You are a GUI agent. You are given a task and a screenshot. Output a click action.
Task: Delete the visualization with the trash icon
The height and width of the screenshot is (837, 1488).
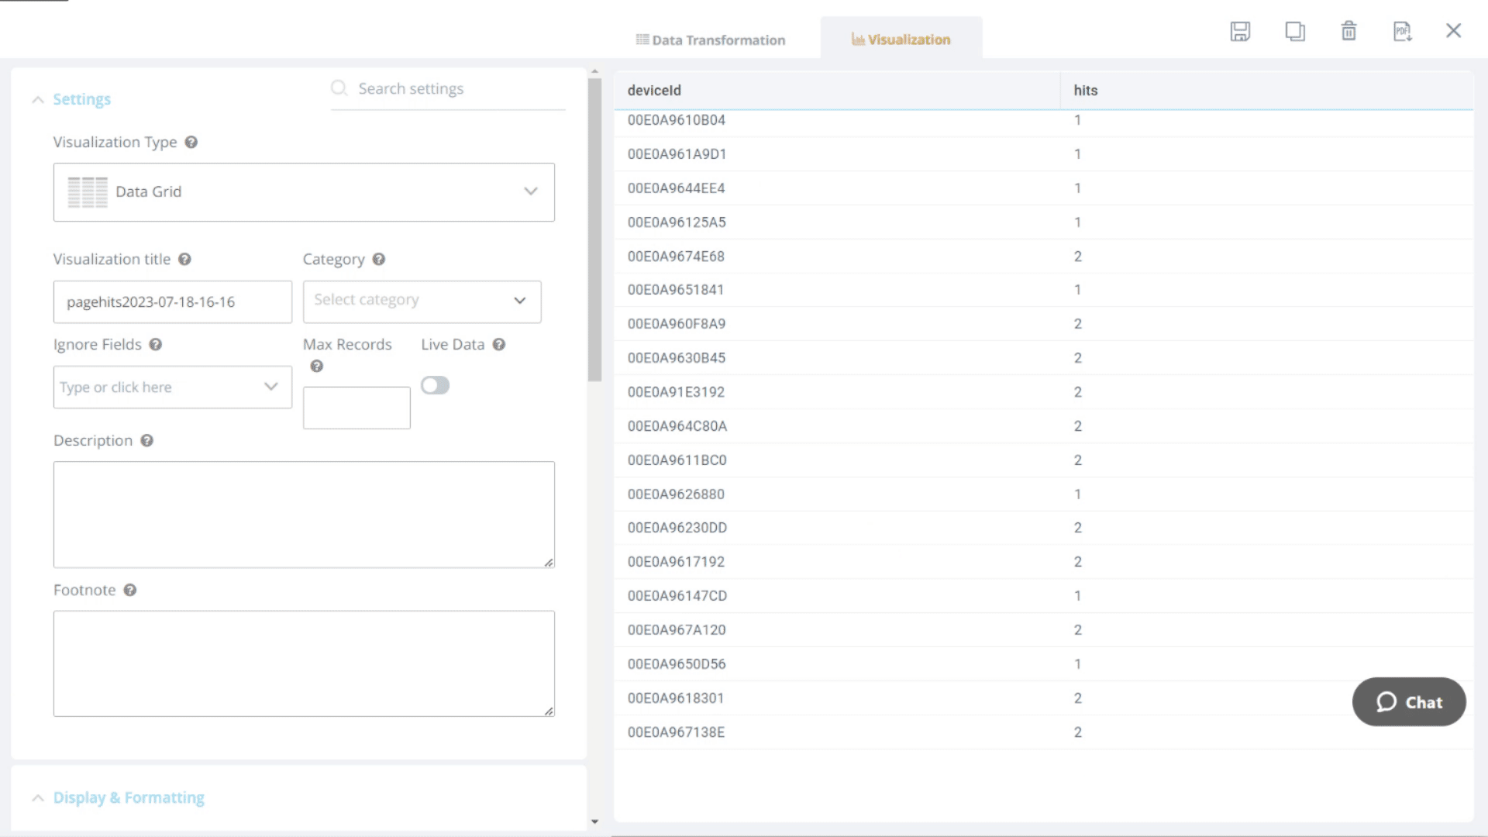click(1349, 31)
